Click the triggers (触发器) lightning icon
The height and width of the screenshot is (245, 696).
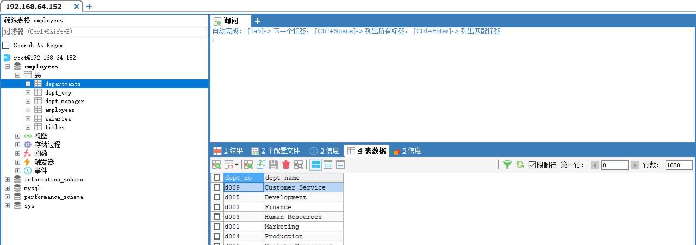pyautogui.click(x=28, y=162)
